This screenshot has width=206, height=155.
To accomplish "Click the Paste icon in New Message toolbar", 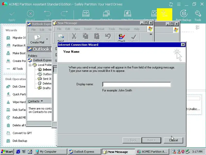I will click(x=97, y=36).
